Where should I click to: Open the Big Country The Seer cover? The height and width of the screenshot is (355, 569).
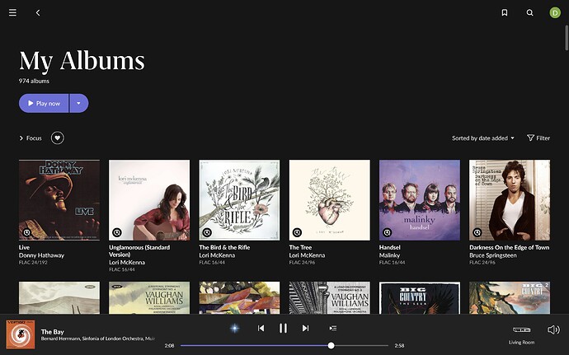420,297
